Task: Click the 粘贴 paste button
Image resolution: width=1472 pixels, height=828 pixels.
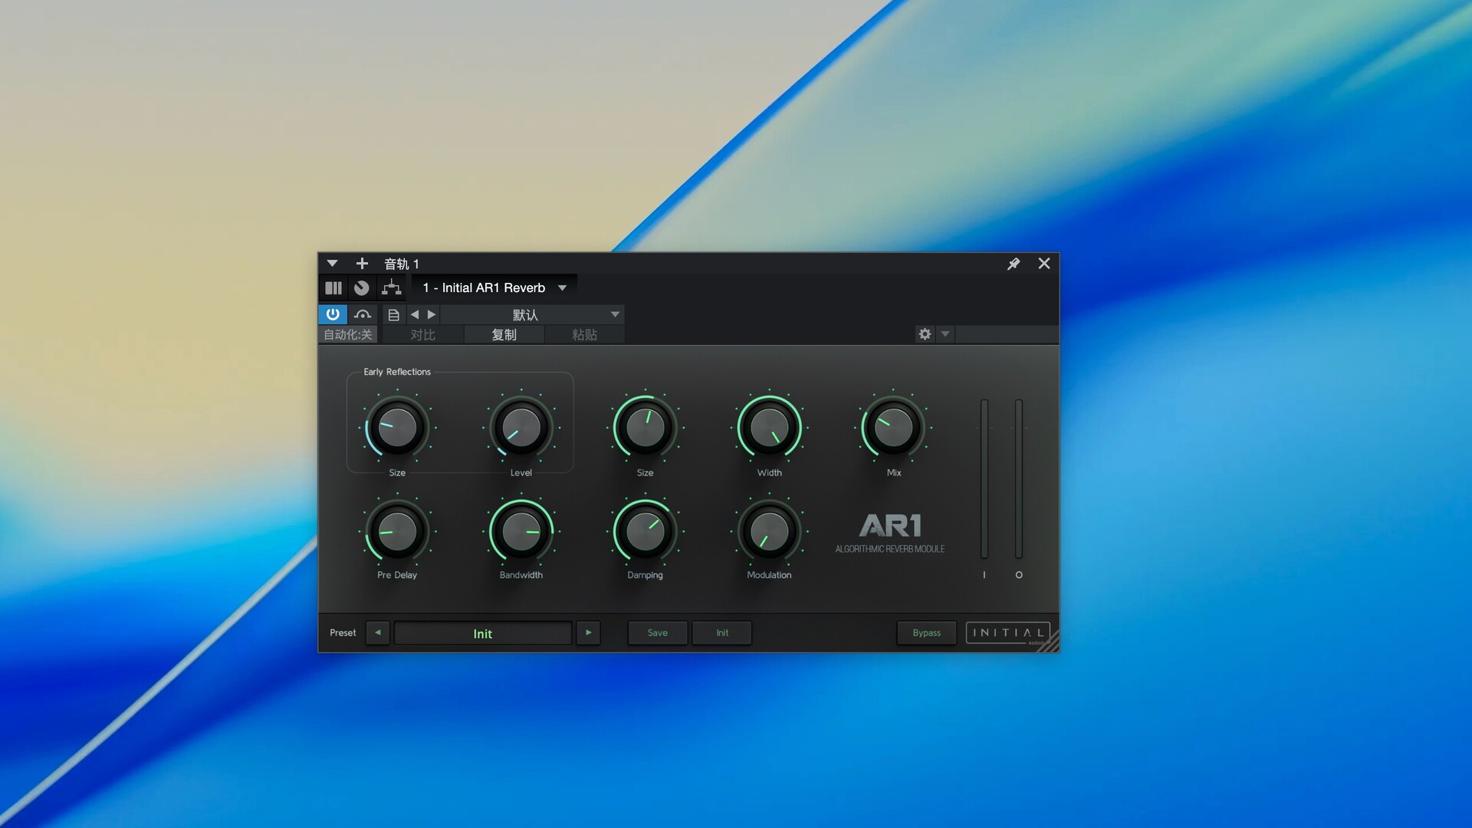Action: (584, 335)
